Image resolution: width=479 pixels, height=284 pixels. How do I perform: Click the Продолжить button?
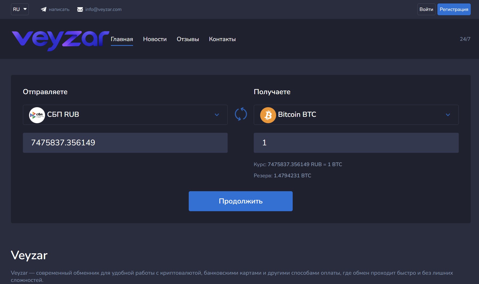241,201
